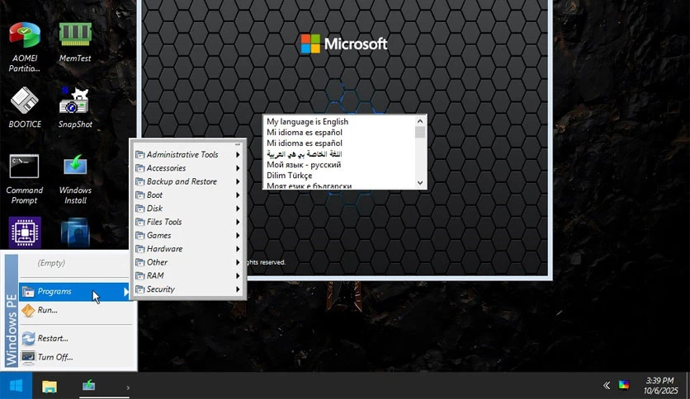Expand the arrow next to Boot
Screen dimensions: 690x399
point(238,195)
